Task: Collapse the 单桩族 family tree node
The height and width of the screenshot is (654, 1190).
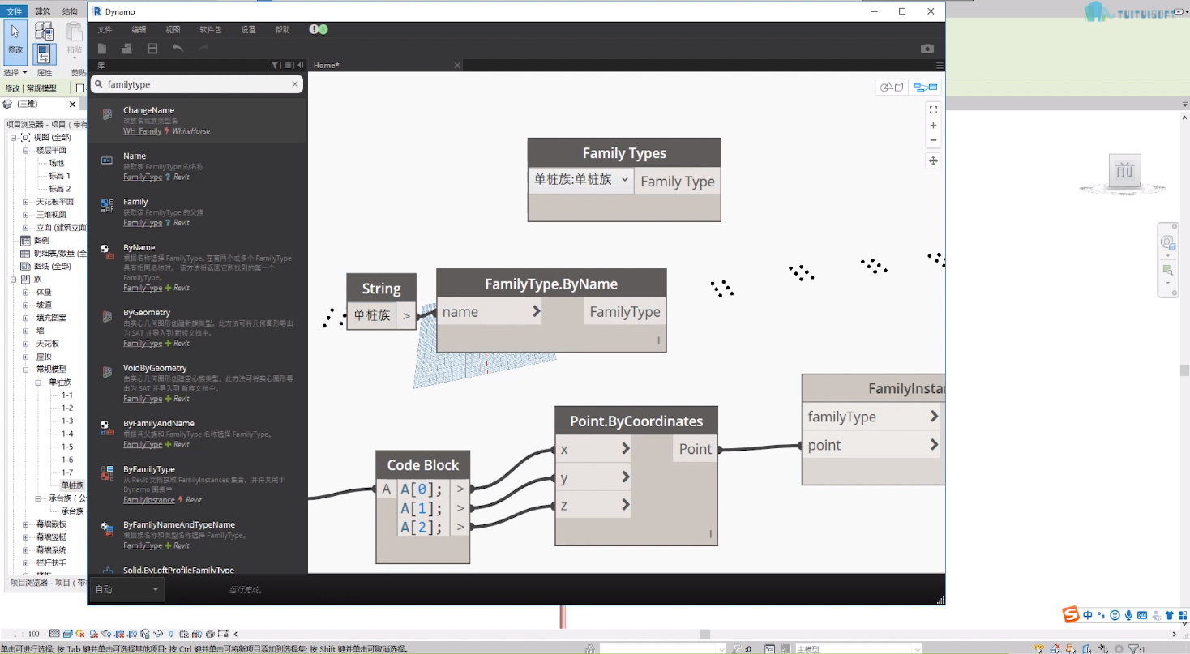Action: (38, 383)
